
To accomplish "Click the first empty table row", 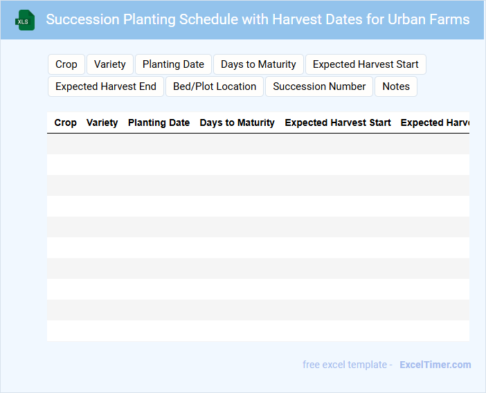I will click(x=258, y=144).
